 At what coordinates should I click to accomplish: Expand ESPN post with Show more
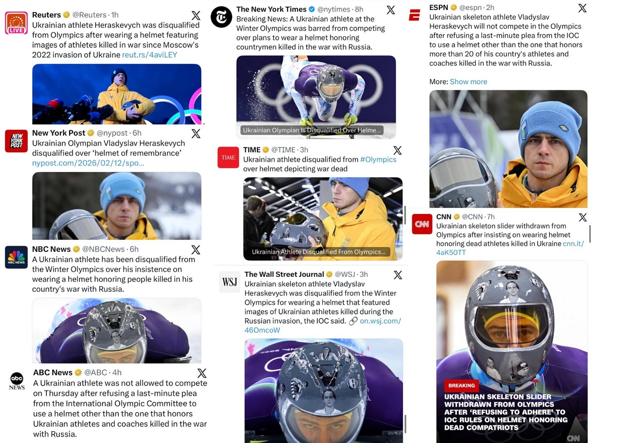coord(468,82)
